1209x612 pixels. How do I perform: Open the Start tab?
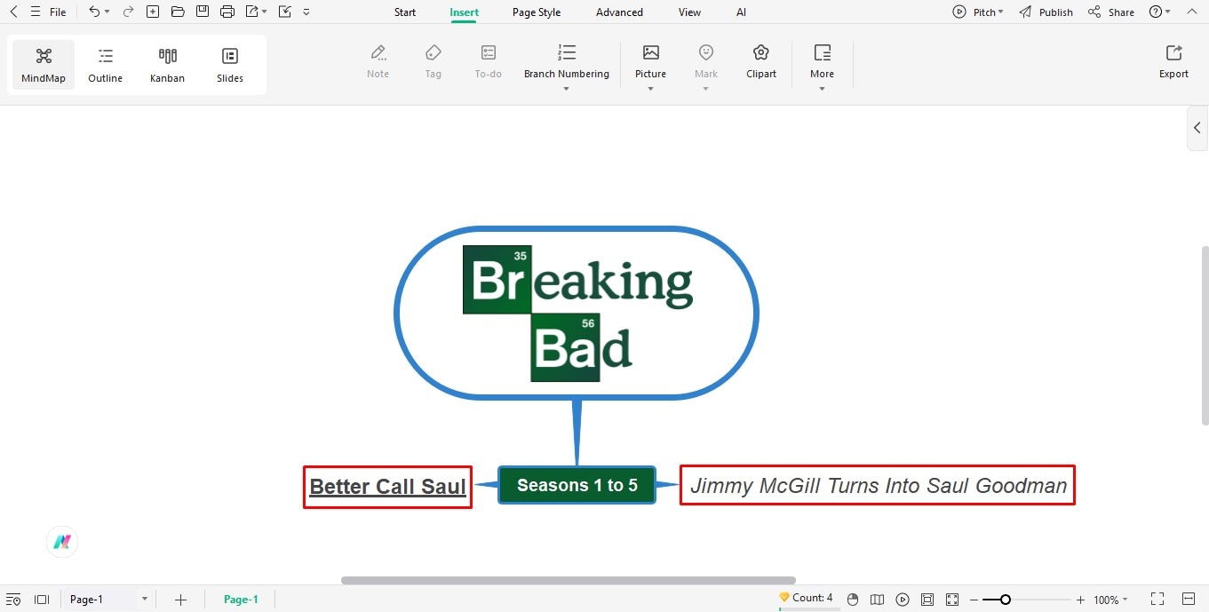[405, 12]
